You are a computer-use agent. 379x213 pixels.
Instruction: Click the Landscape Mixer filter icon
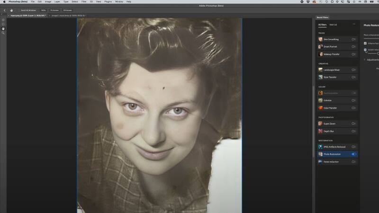tap(321, 70)
